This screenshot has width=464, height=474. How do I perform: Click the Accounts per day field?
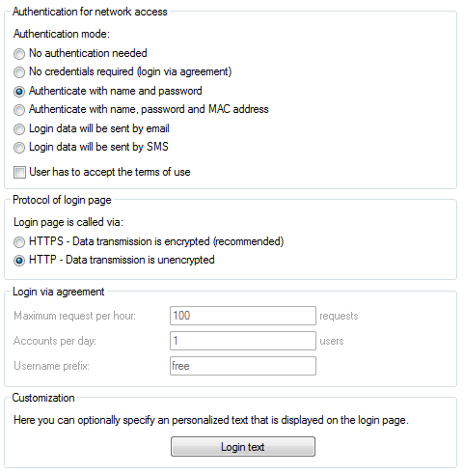tap(243, 341)
